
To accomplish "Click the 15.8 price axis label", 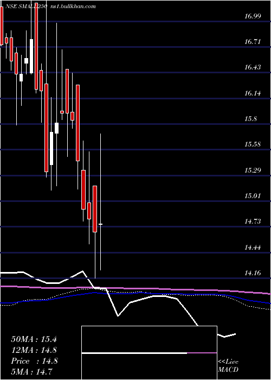I will pyautogui.click(x=250, y=119).
